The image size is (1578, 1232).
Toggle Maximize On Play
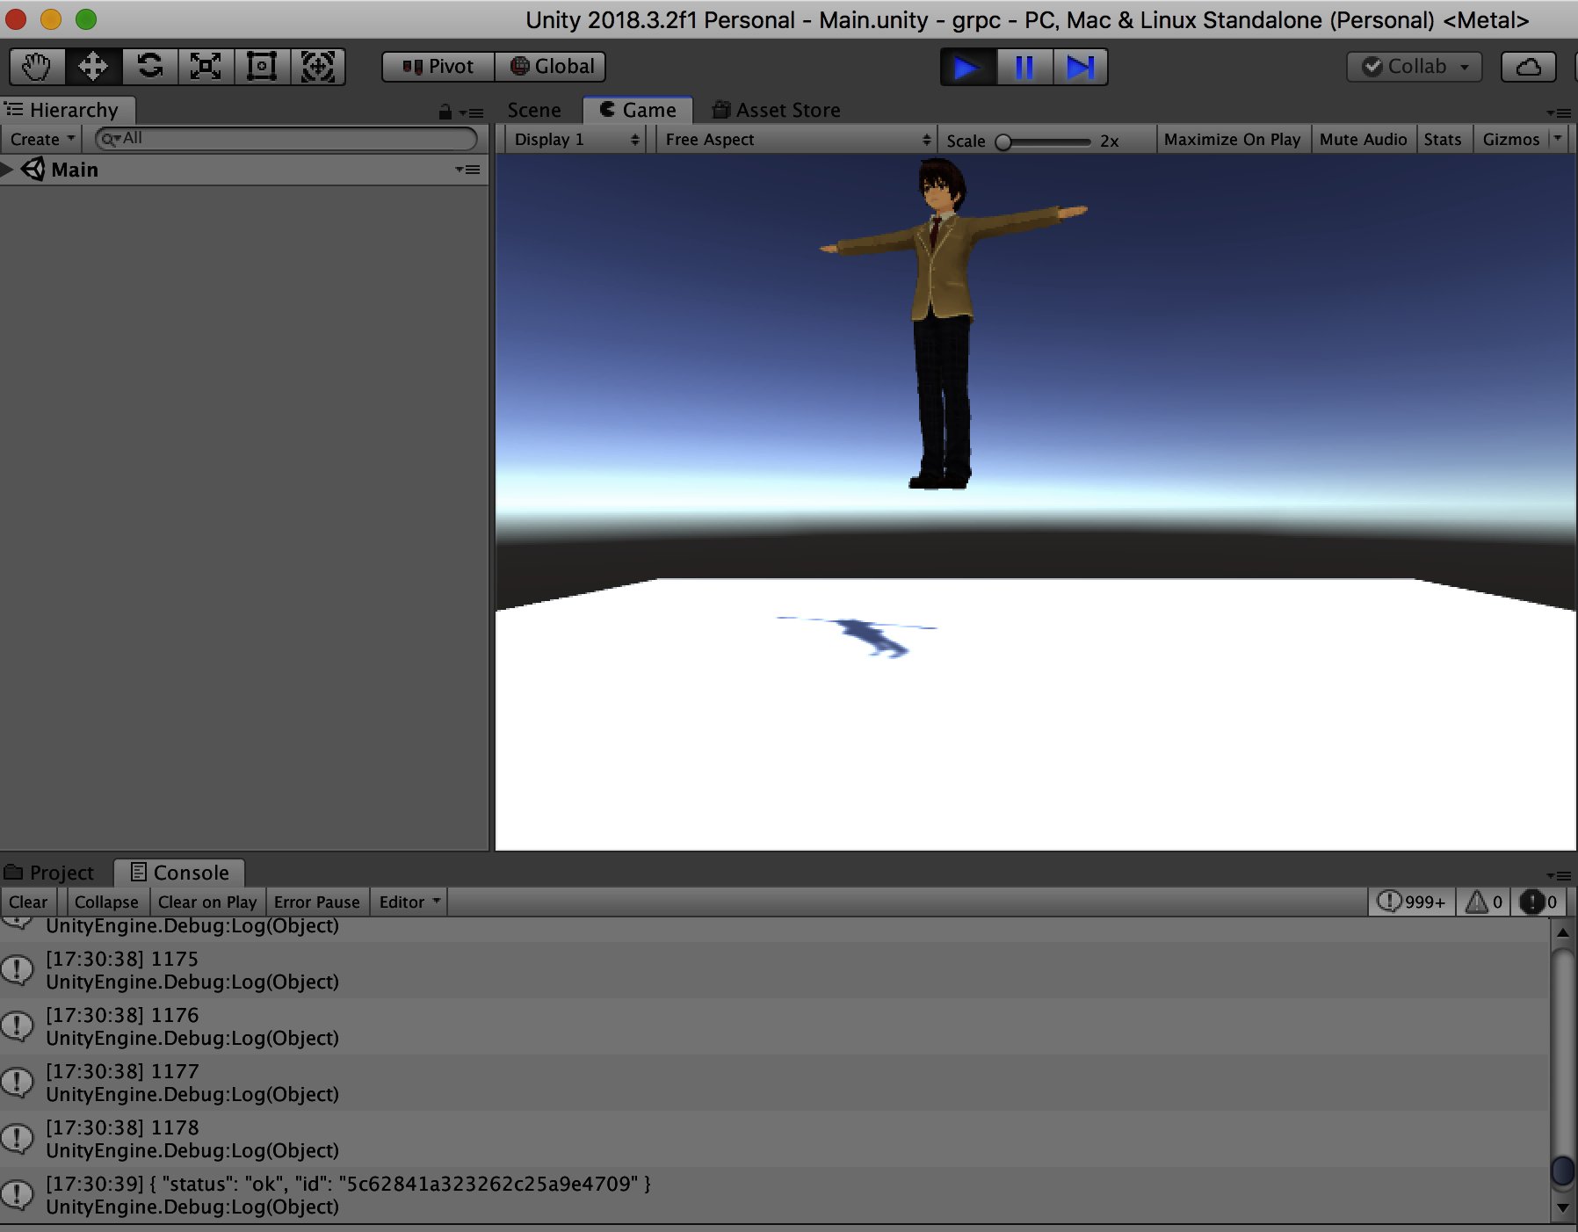(1232, 139)
